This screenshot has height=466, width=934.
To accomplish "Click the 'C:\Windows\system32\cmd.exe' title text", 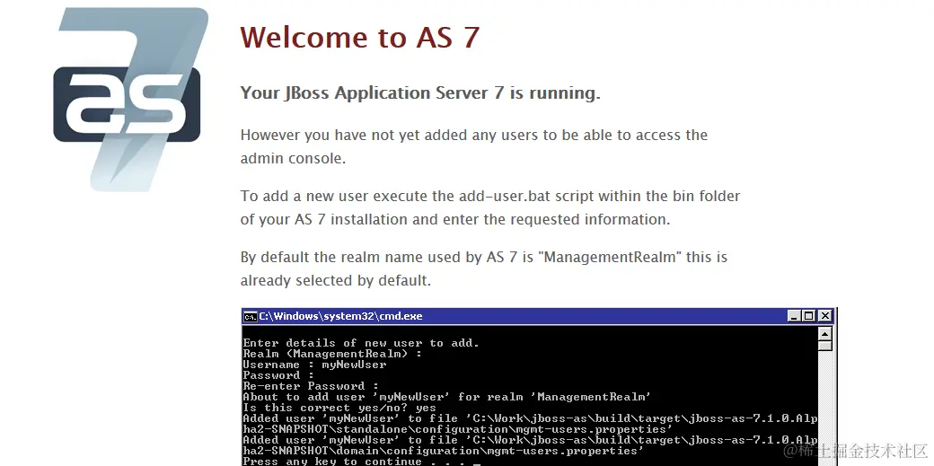I will click(x=340, y=316).
